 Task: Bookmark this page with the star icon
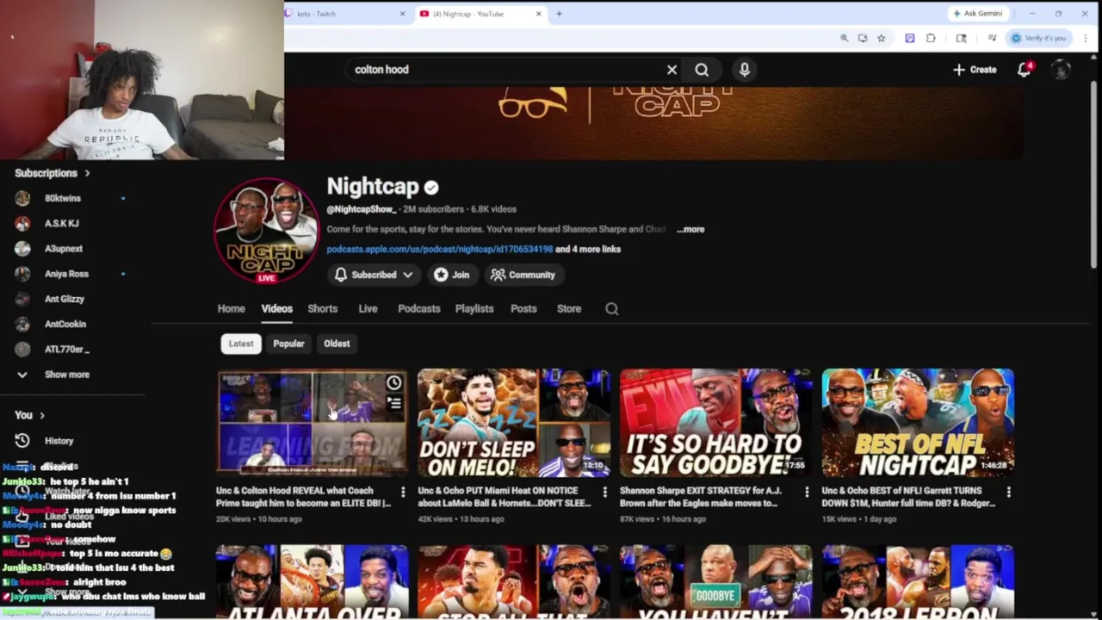point(881,38)
